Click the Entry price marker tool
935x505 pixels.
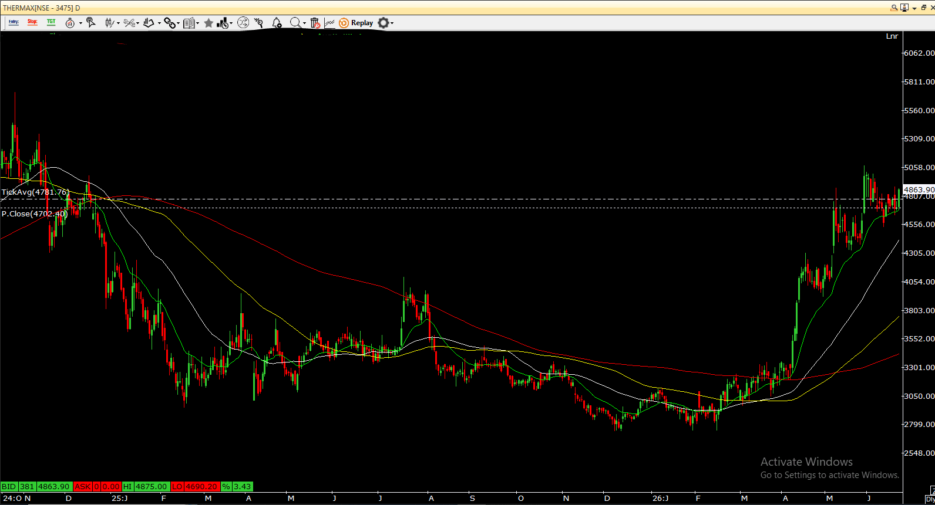point(14,22)
